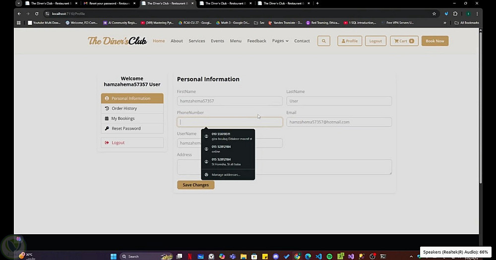Click the FirstName input field
Image resolution: width=496 pixels, height=260 pixels.
(230, 101)
